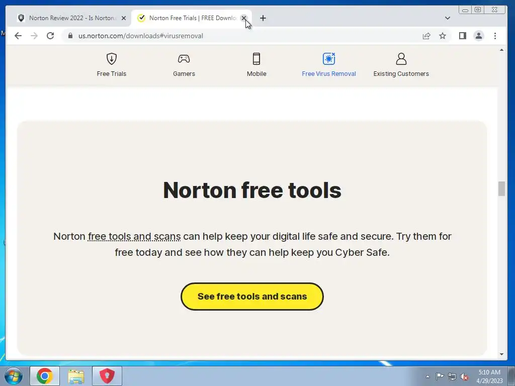The width and height of the screenshot is (515, 386).
Task: Click the Show desktop button on taskbar
Action: [511, 376]
